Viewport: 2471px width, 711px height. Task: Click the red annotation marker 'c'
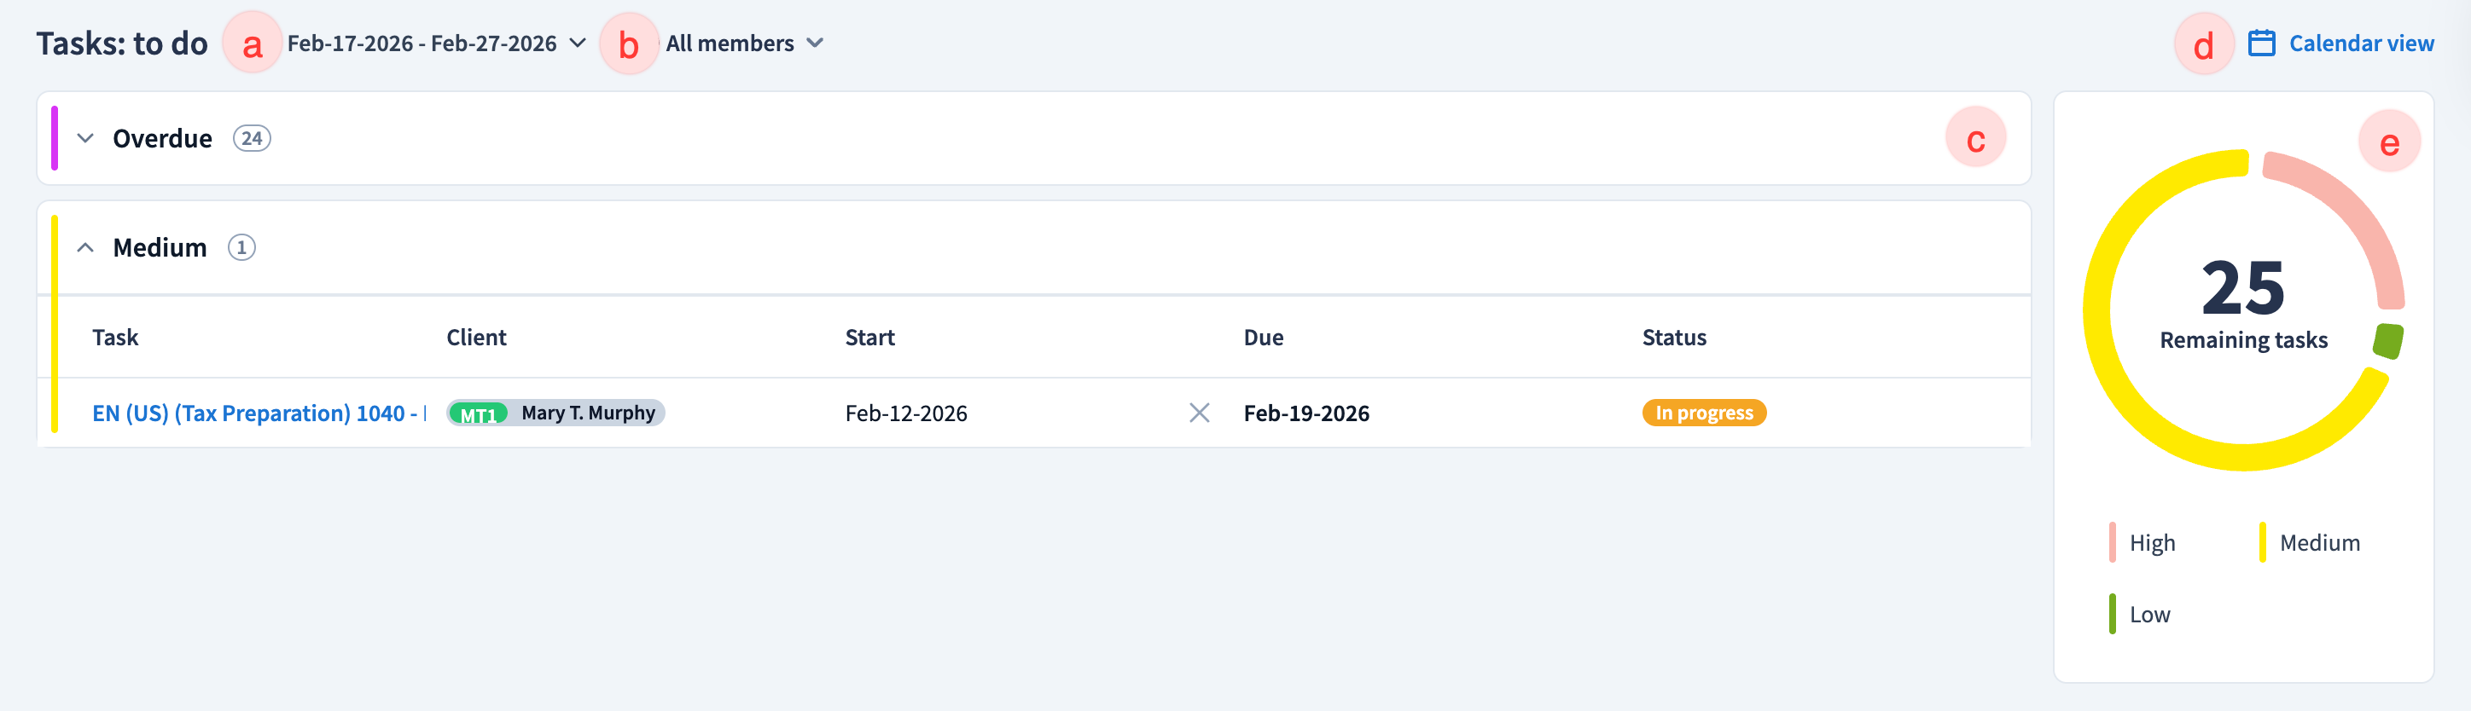click(x=1975, y=139)
